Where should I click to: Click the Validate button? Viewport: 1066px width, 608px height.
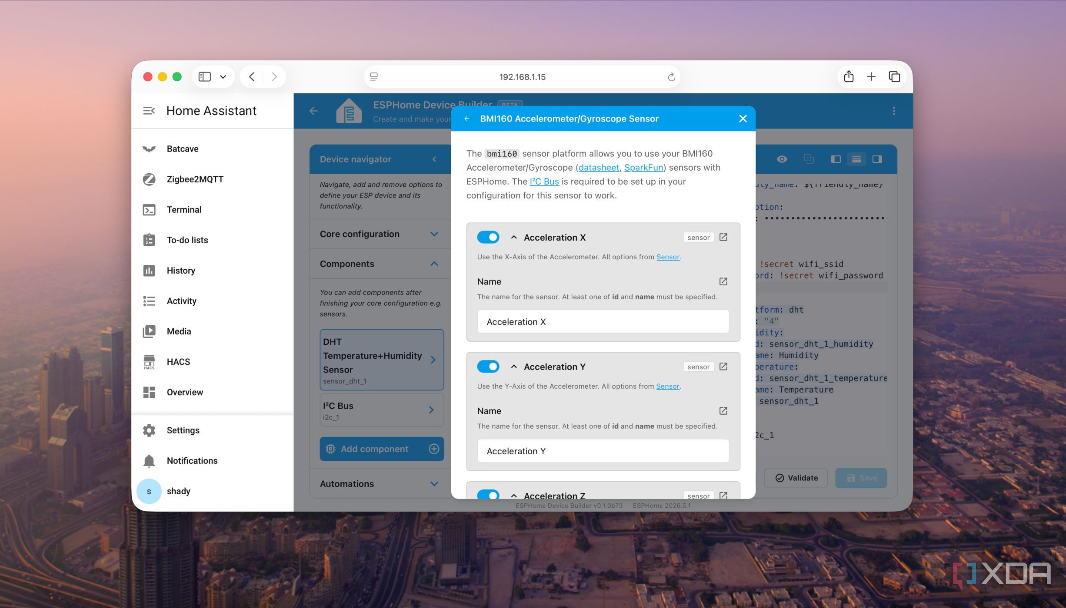[x=796, y=478]
